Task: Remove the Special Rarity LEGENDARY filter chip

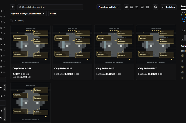Action: [44, 14]
